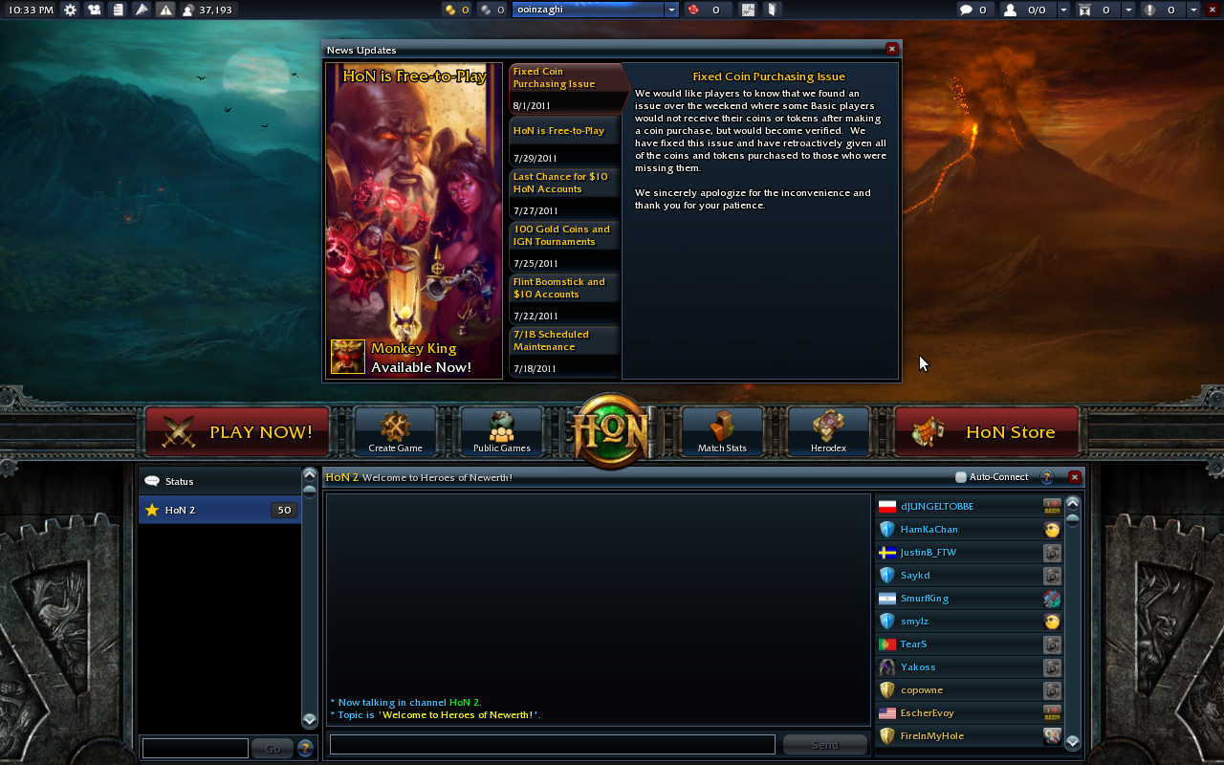Select user Yakoss in chat list
The image size is (1224, 765).
[969, 667]
